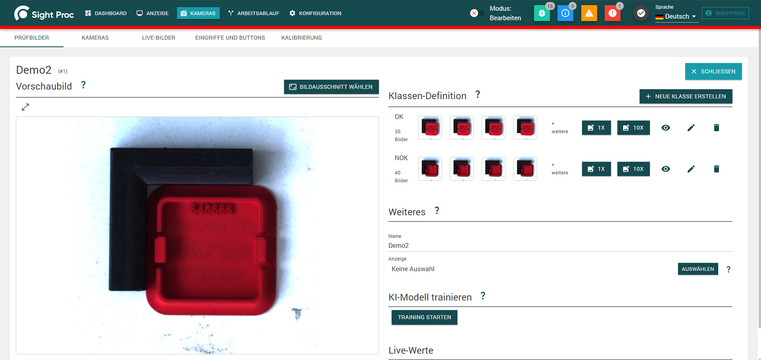The height and width of the screenshot is (360, 761).
Task: Open the blue info notifications icon
Action: [565, 13]
